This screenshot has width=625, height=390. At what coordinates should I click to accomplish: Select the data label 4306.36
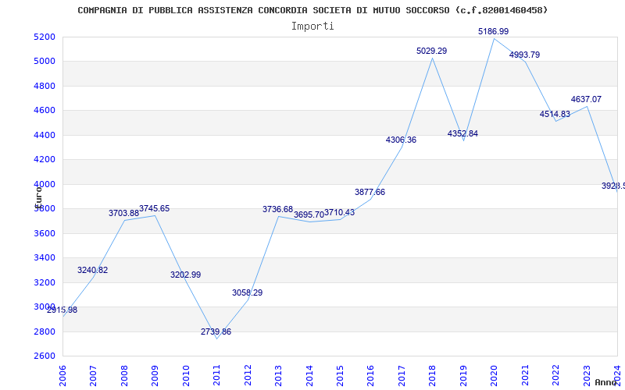point(401,140)
